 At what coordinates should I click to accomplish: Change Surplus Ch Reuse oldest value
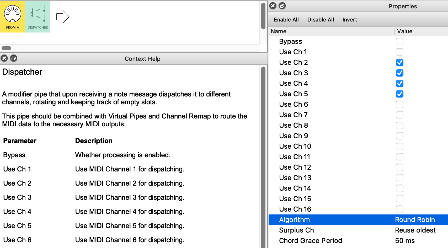(415, 230)
